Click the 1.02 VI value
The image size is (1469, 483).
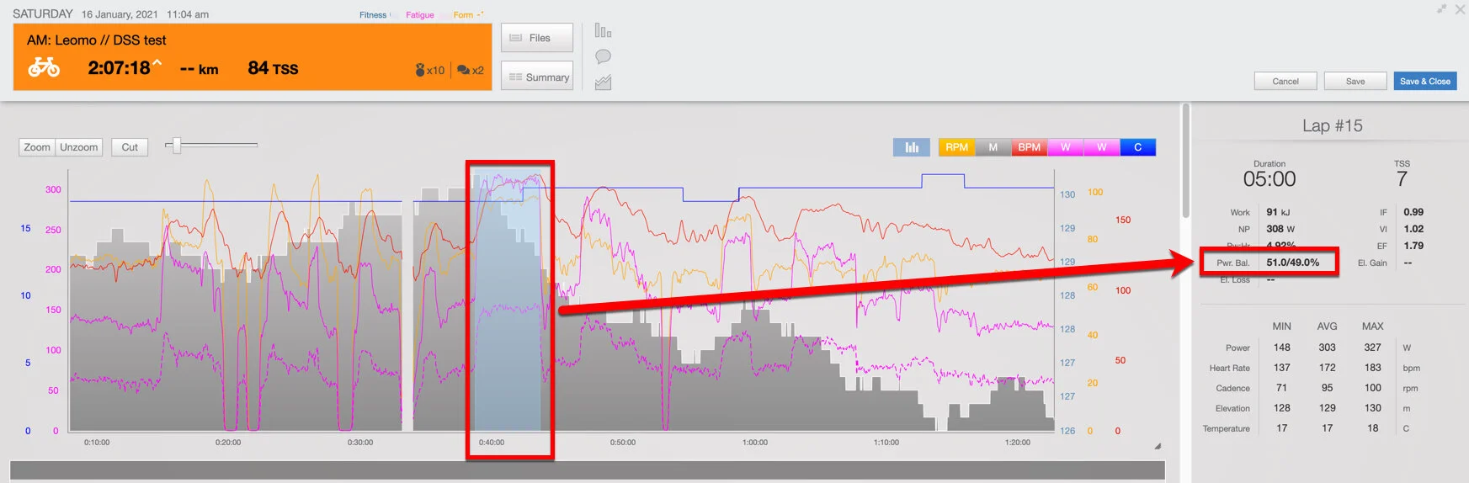click(x=1413, y=229)
